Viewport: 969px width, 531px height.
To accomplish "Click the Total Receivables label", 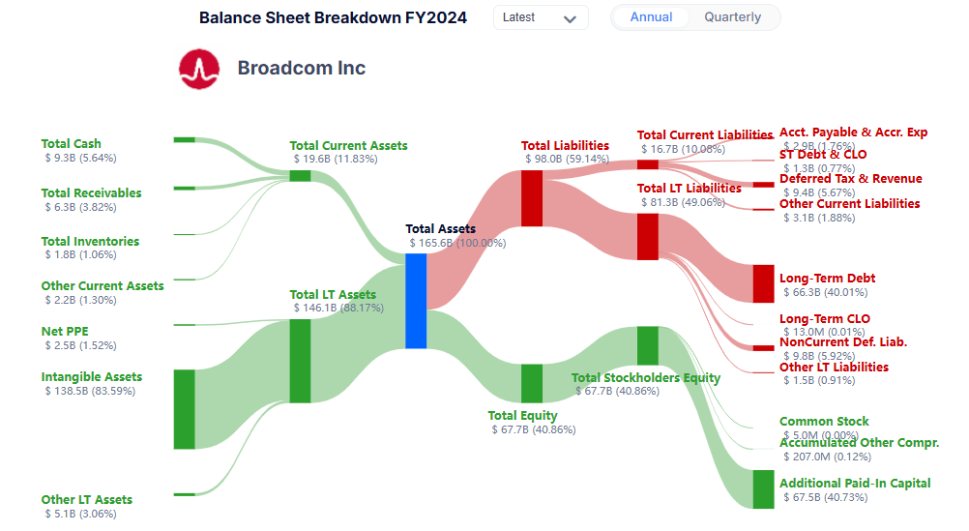I will 92,192.
